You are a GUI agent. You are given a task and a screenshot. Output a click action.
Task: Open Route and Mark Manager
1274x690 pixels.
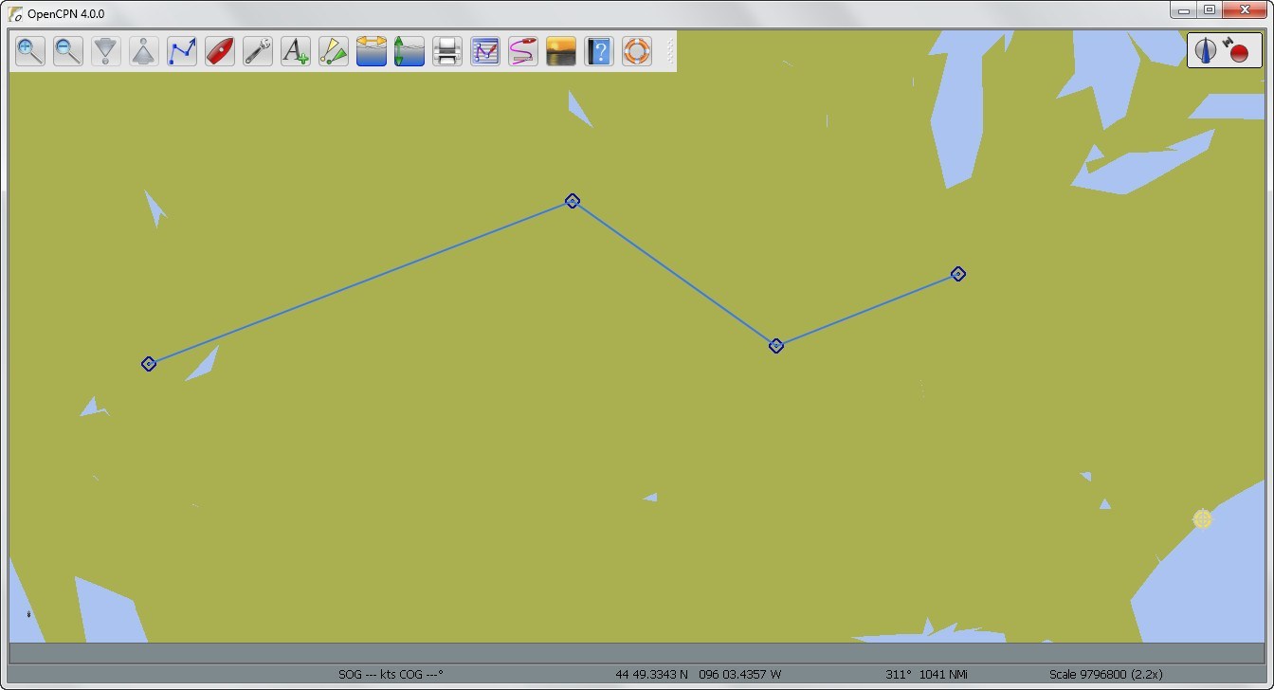click(485, 51)
